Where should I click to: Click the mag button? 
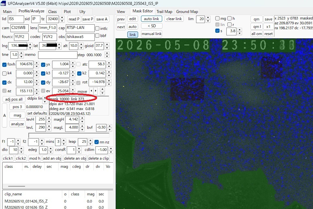point(17,115)
